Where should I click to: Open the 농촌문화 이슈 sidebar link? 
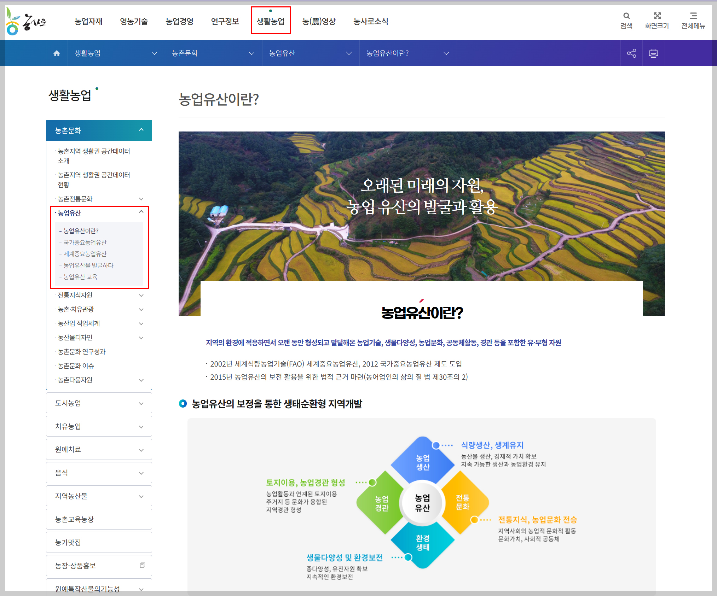coord(76,366)
